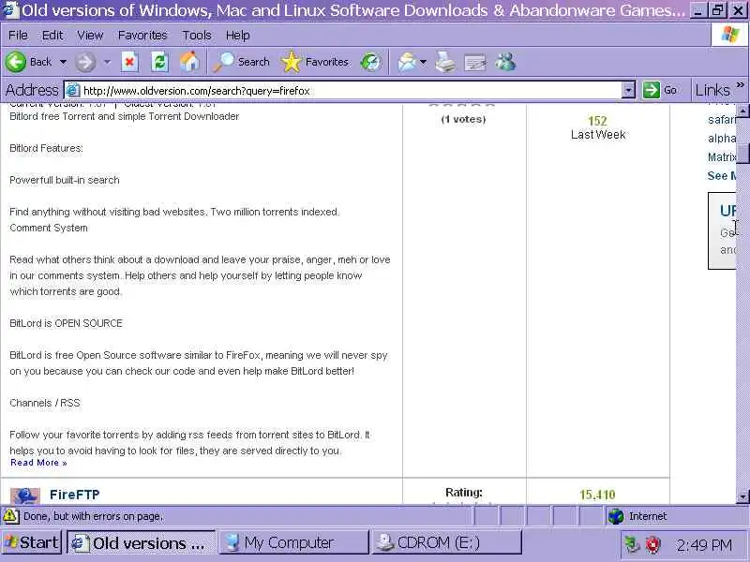This screenshot has height=562, width=750.
Task: Click the See More link in sidebar
Action: (722, 176)
